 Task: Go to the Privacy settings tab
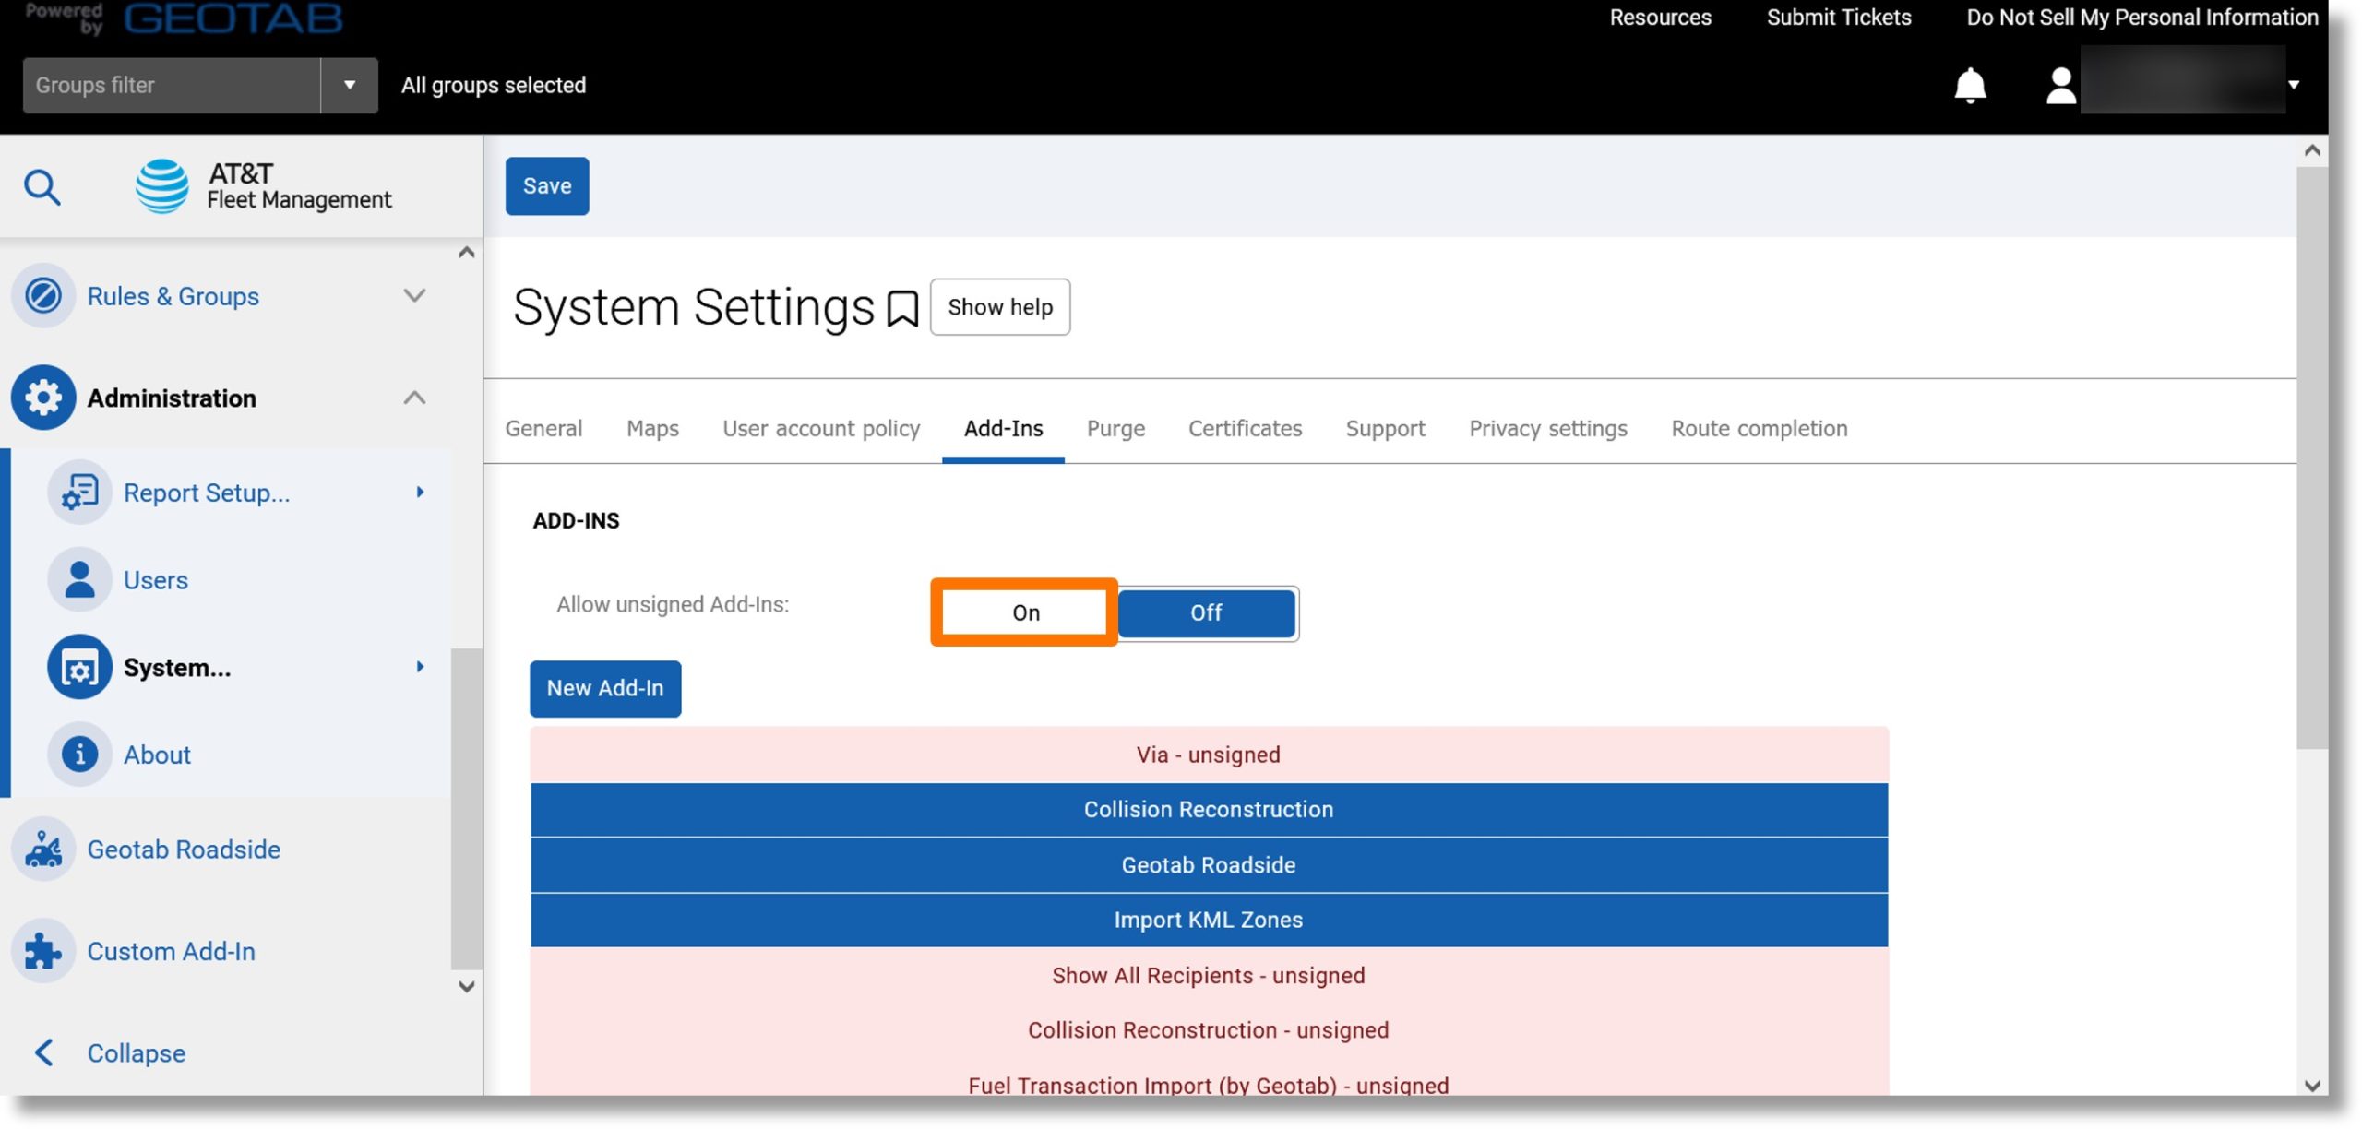click(1548, 429)
